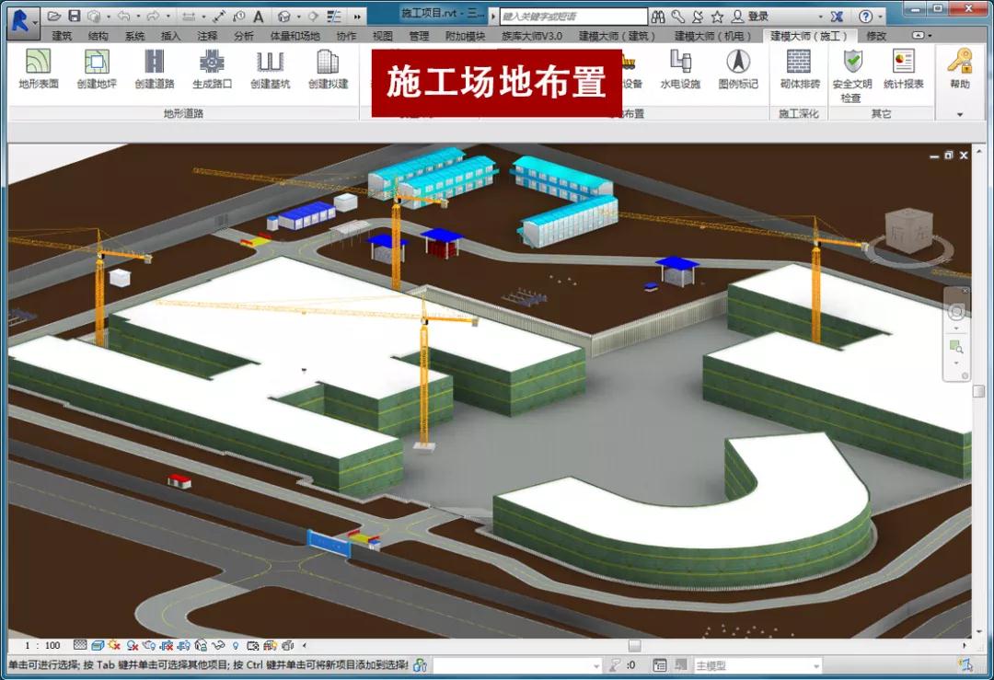Select the Text tool A icon
The width and height of the screenshot is (994, 680).
[258, 17]
